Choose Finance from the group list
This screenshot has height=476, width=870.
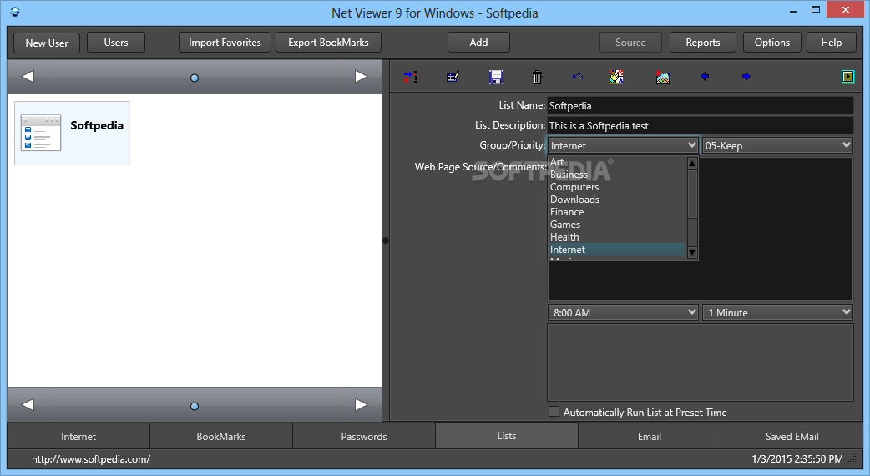click(617, 212)
